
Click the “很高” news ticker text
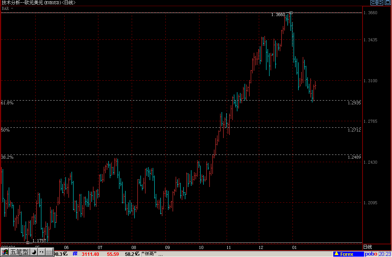click(x=152, y=254)
